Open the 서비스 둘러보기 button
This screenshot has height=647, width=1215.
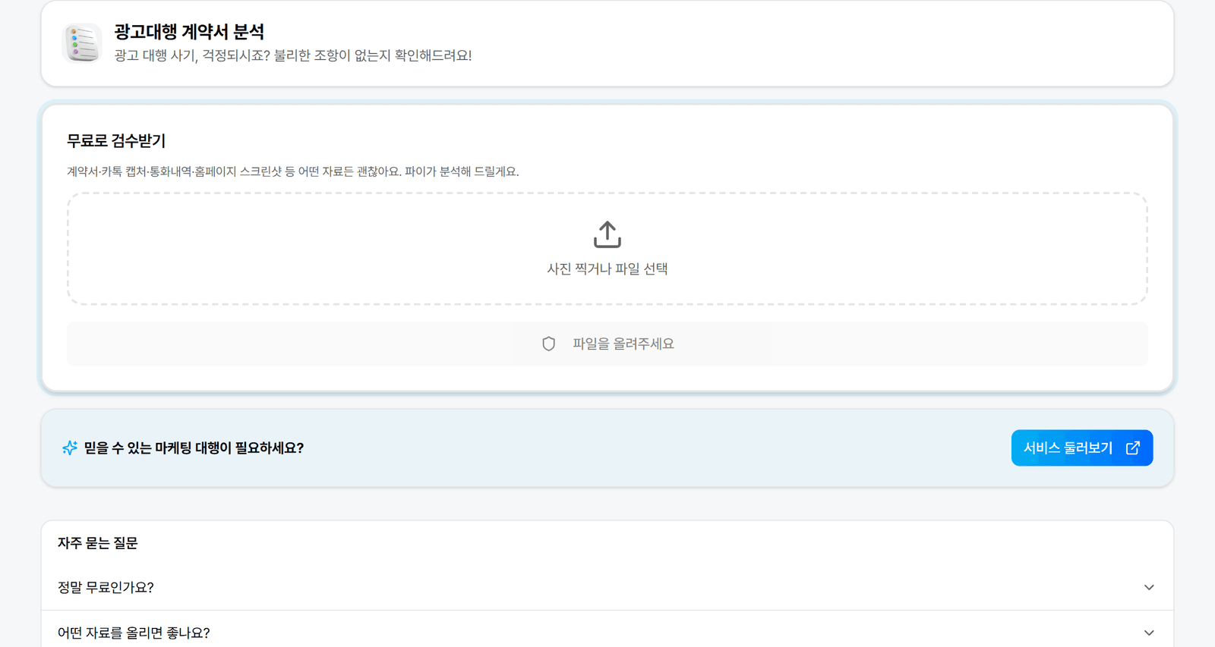1082,448
